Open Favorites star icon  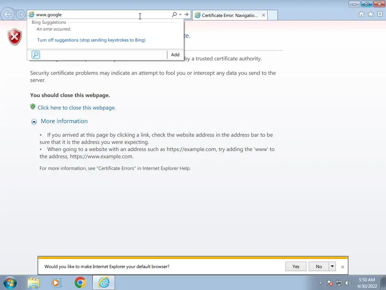[x=371, y=14]
